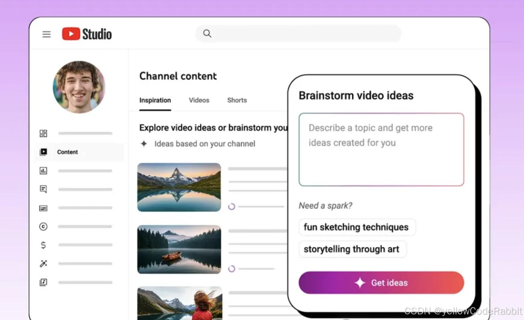Select the Content sidebar item
This screenshot has height=320, width=524.
(x=79, y=152)
